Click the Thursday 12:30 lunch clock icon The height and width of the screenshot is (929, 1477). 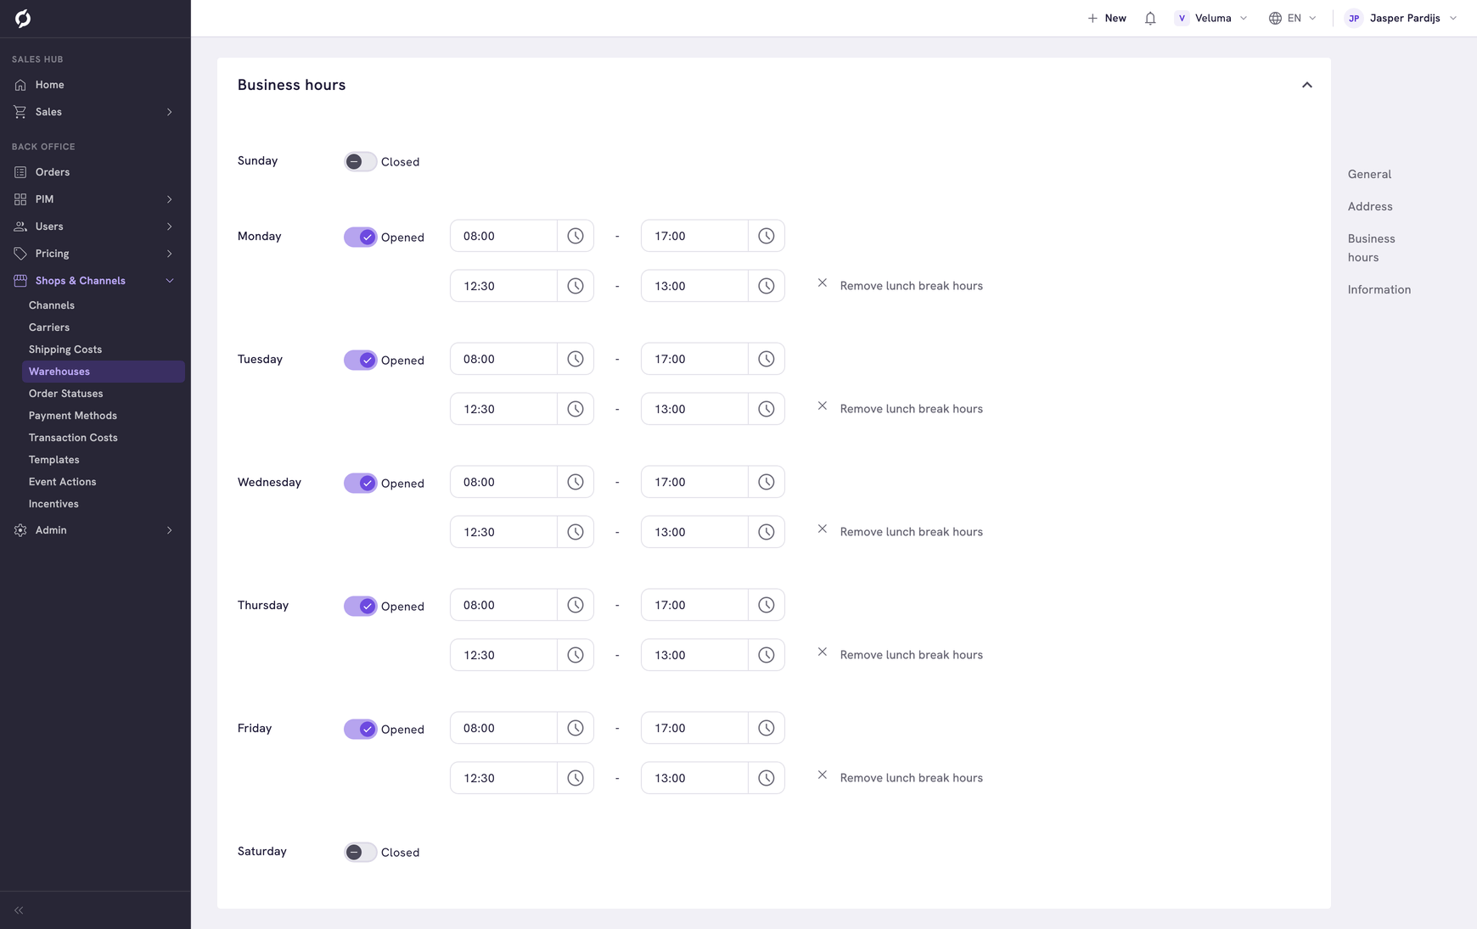(576, 655)
